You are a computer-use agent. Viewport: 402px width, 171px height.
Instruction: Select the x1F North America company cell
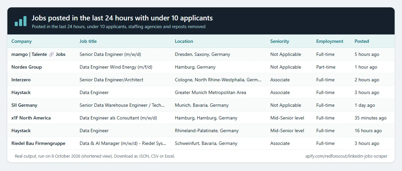pos(31,118)
